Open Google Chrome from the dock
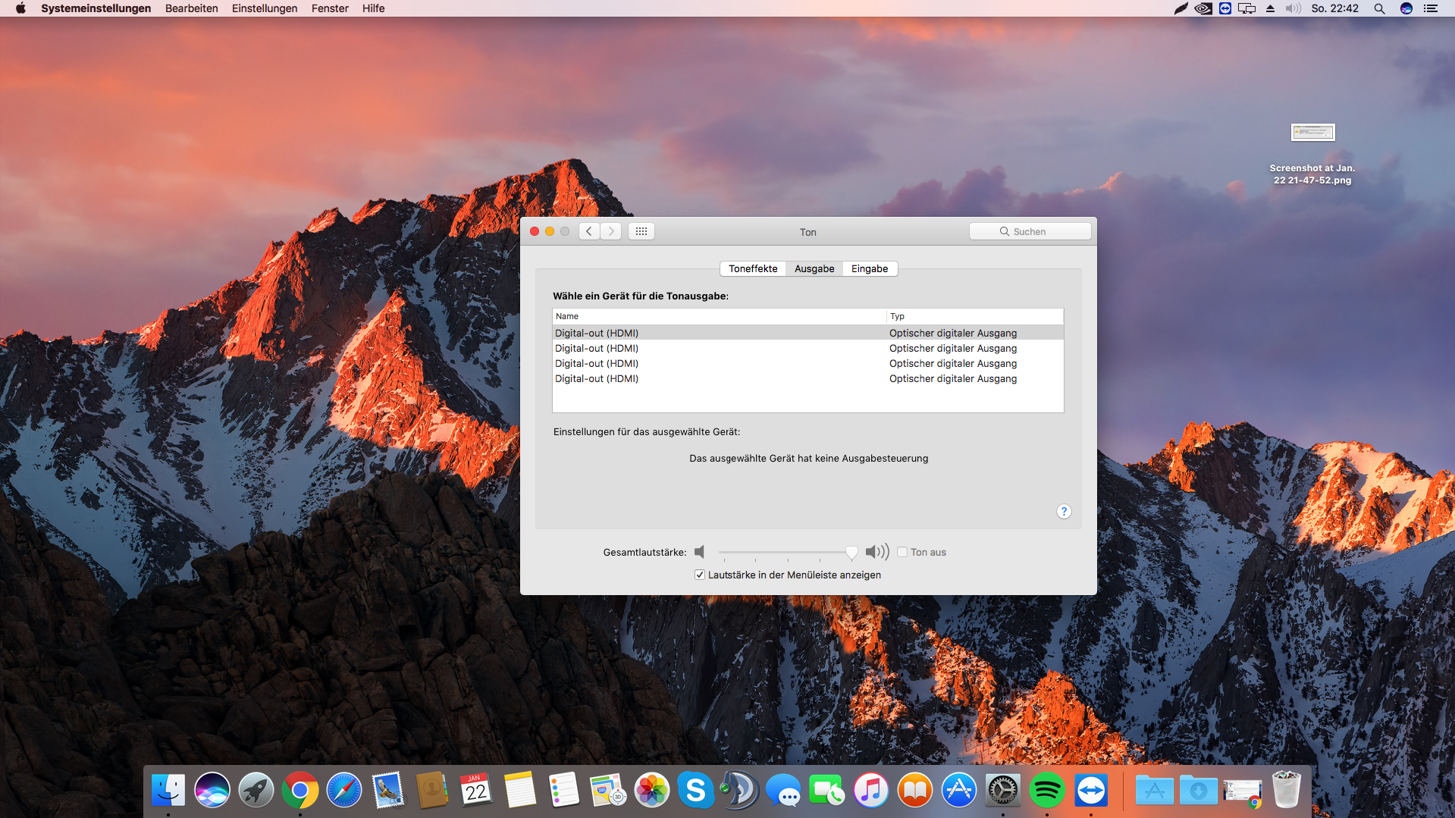Viewport: 1455px width, 818px height. [299, 791]
